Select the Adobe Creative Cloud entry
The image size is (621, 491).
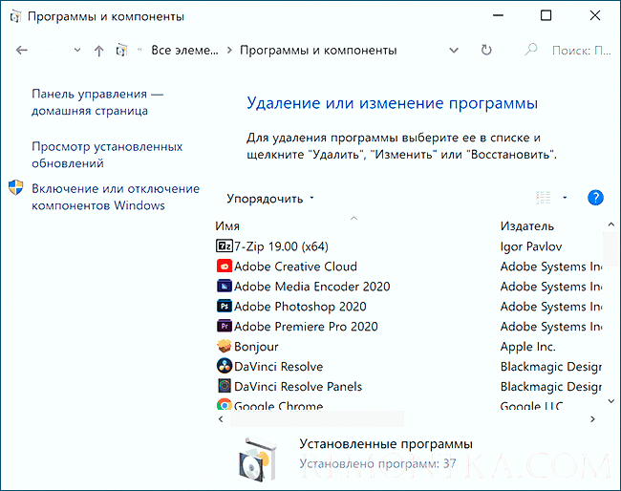pos(295,267)
